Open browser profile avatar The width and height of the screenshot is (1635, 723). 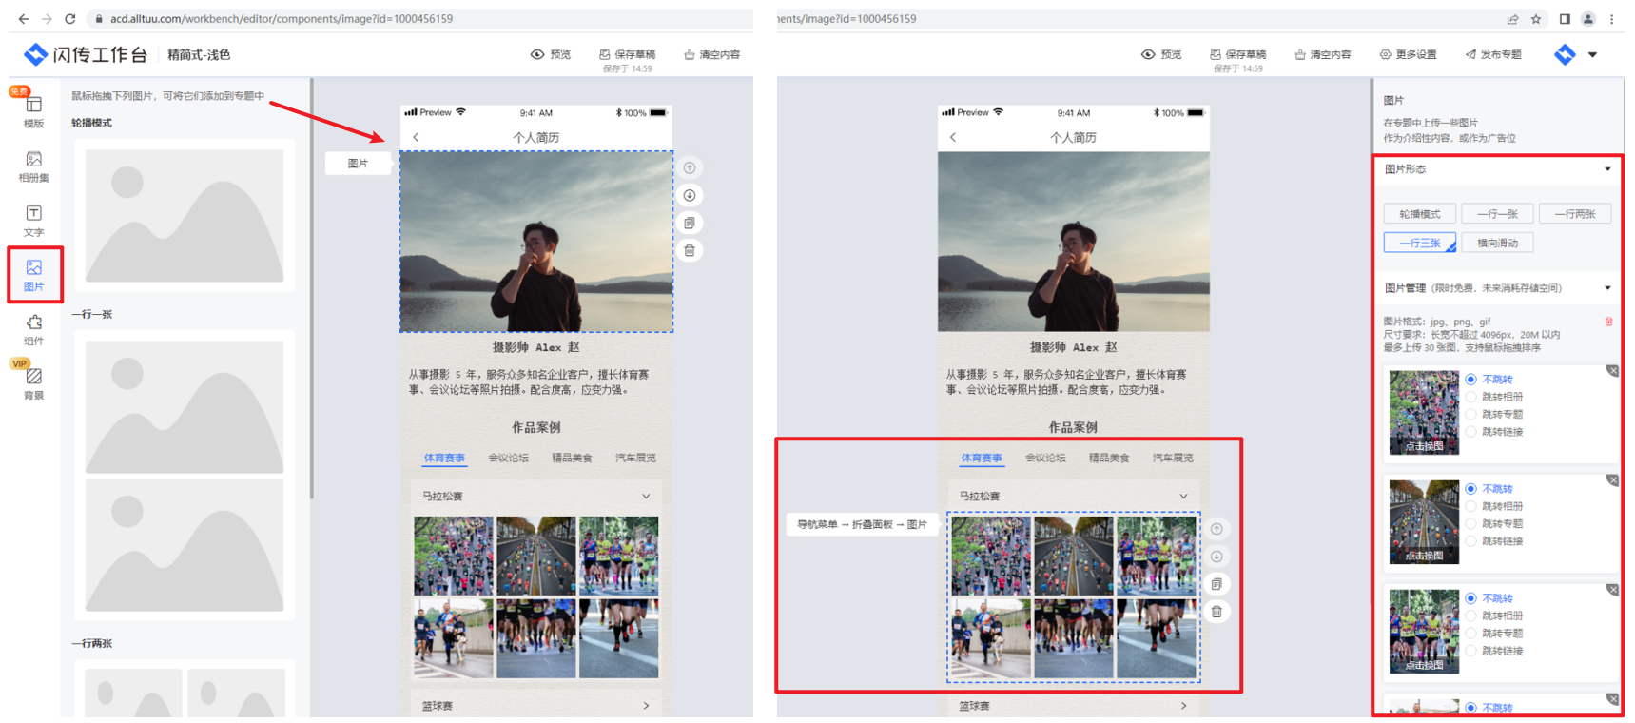[x=1587, y=19]
